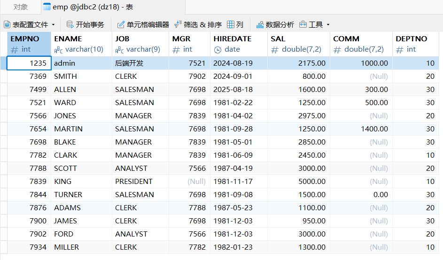The image size is (443, 260).
Task: Select the ALLEN name cell
Action: coord(81,90)
